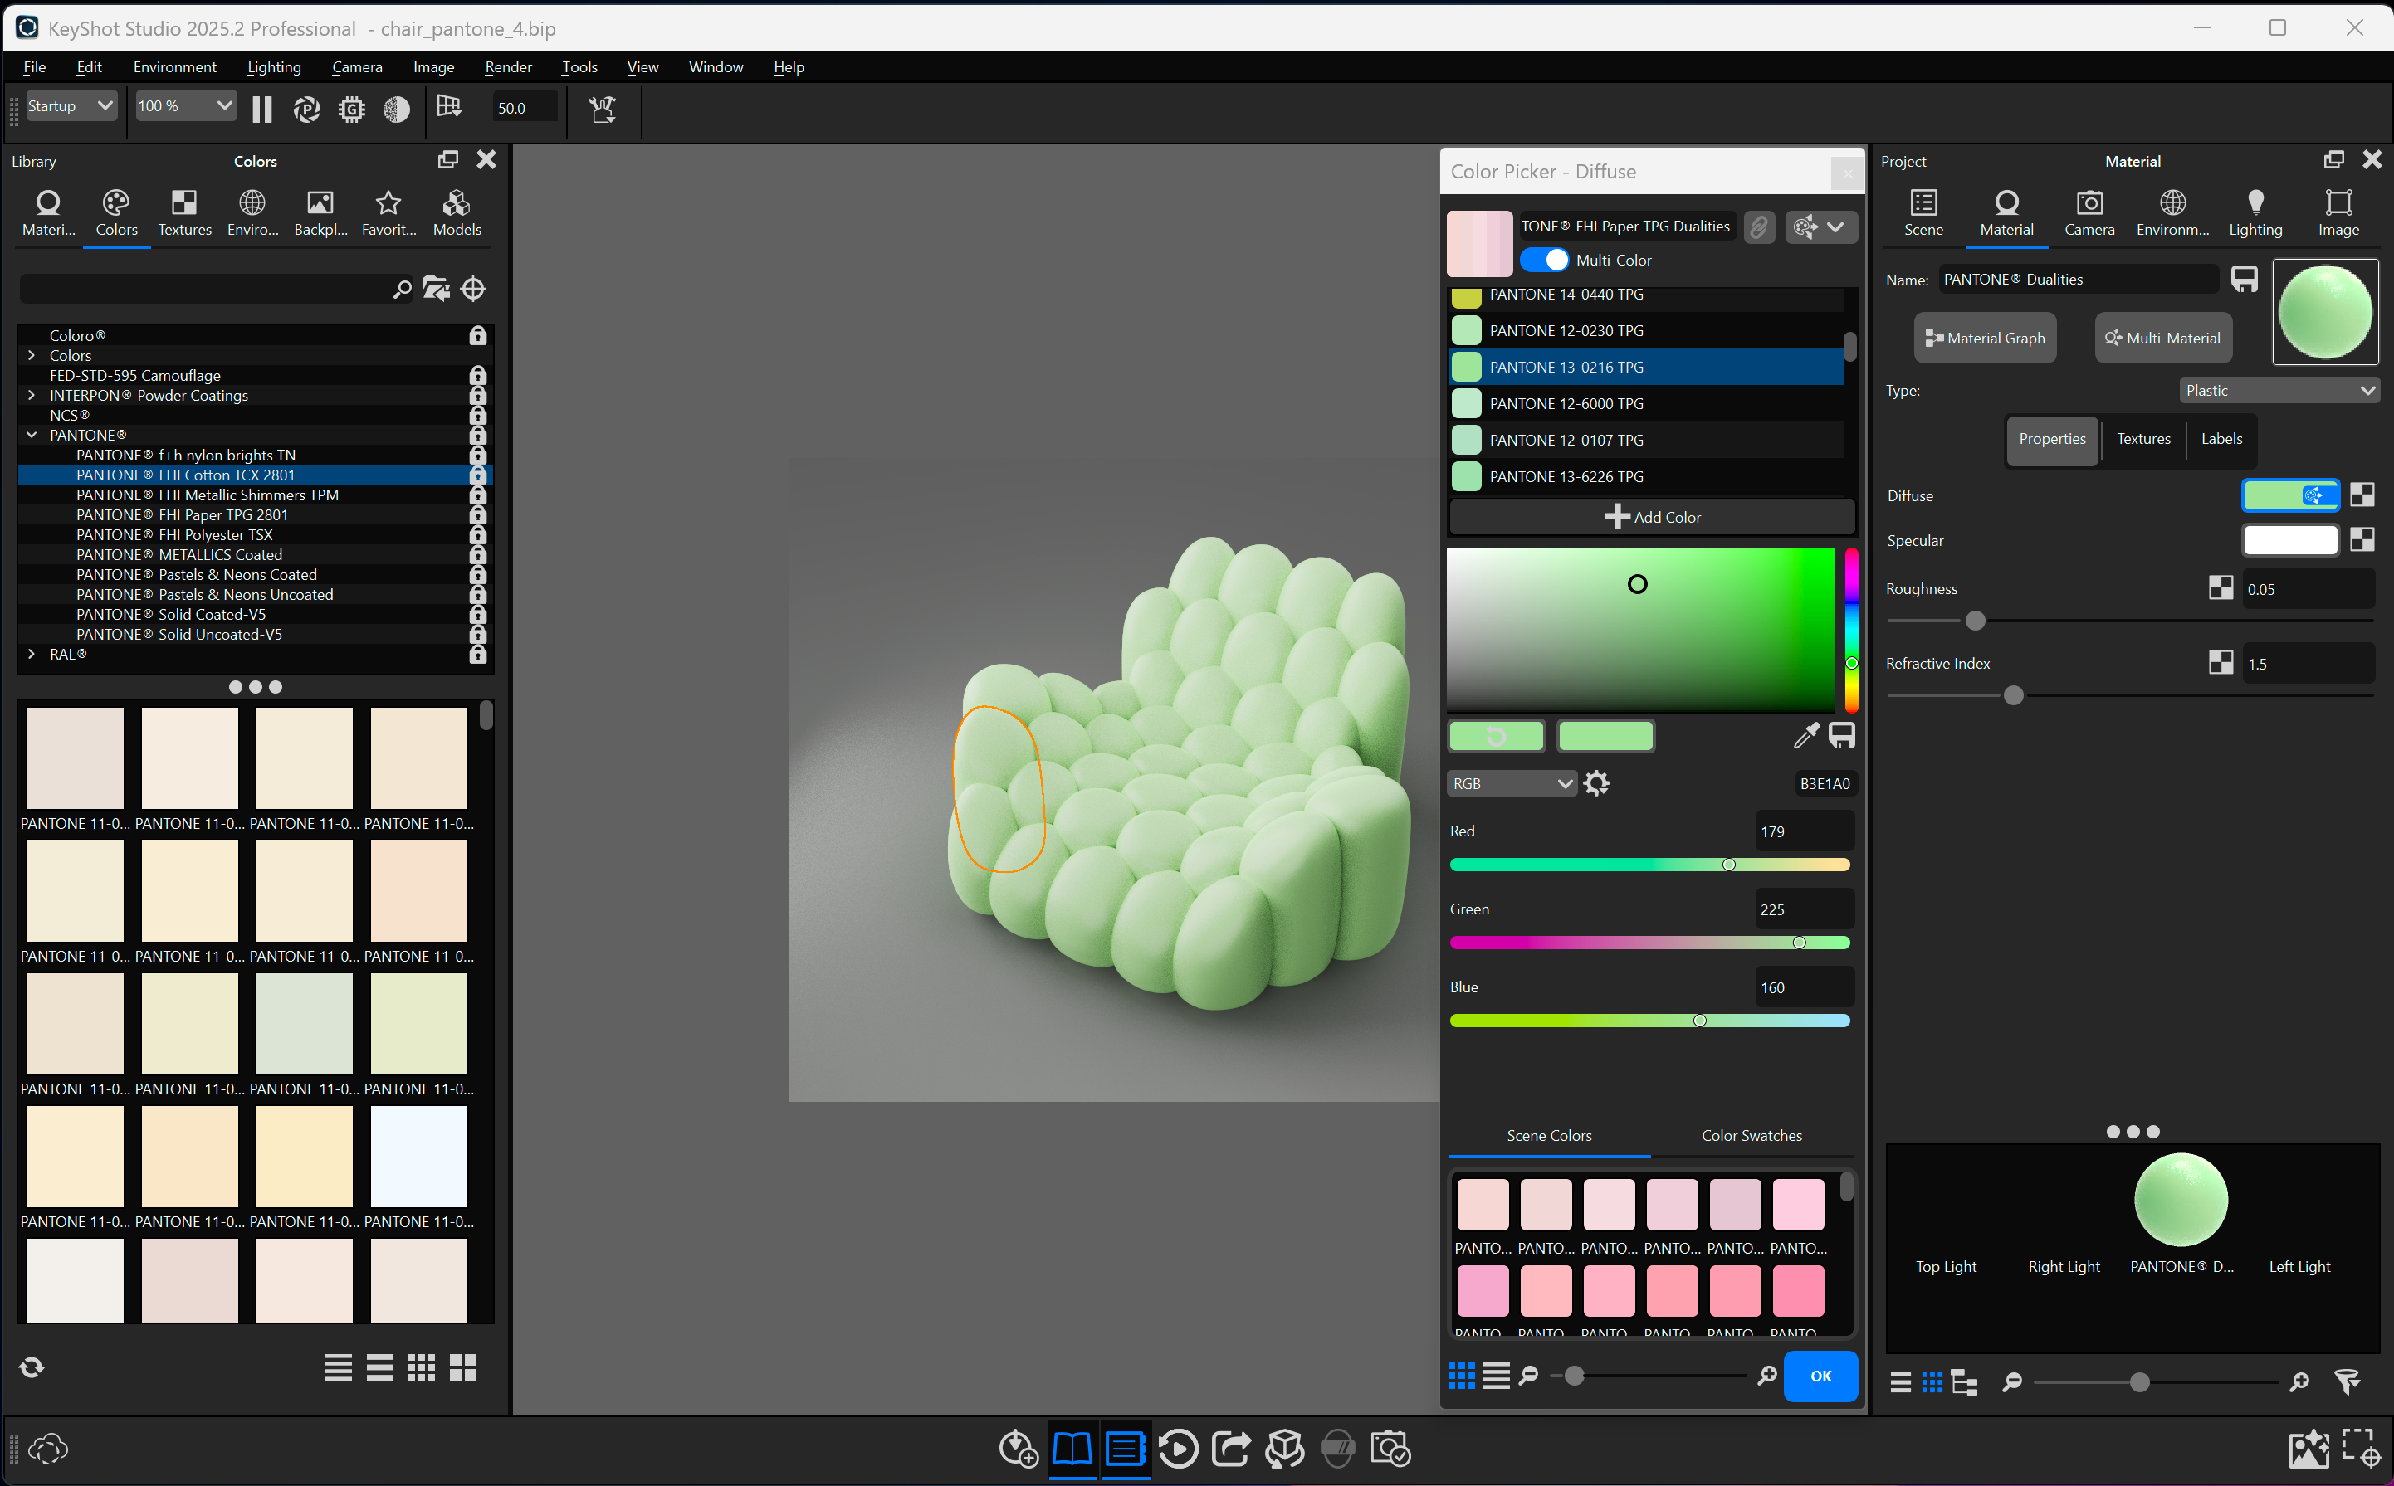Toggle Refractive Index texture checker icon

(2220, 664)
